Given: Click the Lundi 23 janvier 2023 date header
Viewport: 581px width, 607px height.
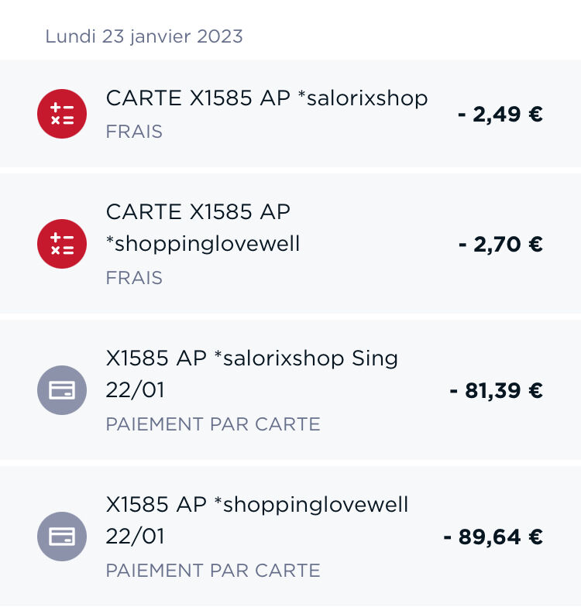Looking at the screenshot, I should (x=144, y=37).
